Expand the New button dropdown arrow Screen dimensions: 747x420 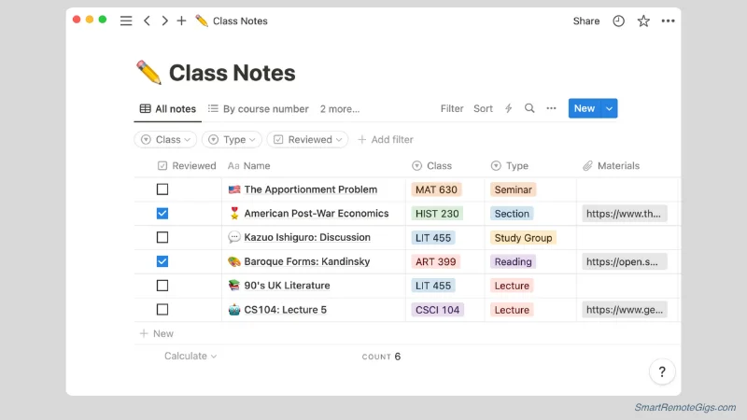610,108
